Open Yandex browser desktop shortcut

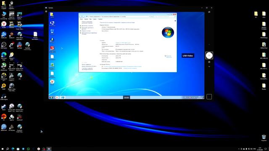click(4, 25)
